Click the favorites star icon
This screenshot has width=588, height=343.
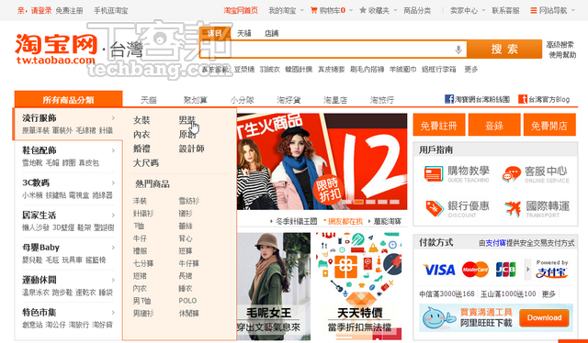pos(363,10)
